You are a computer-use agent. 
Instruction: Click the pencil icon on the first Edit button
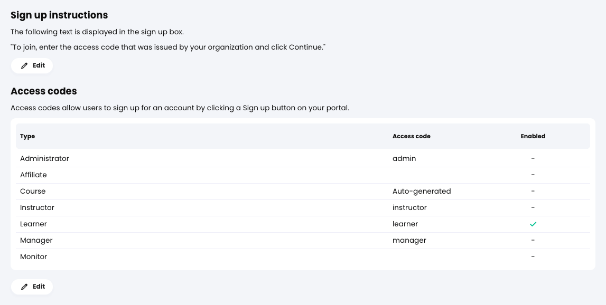24,65
